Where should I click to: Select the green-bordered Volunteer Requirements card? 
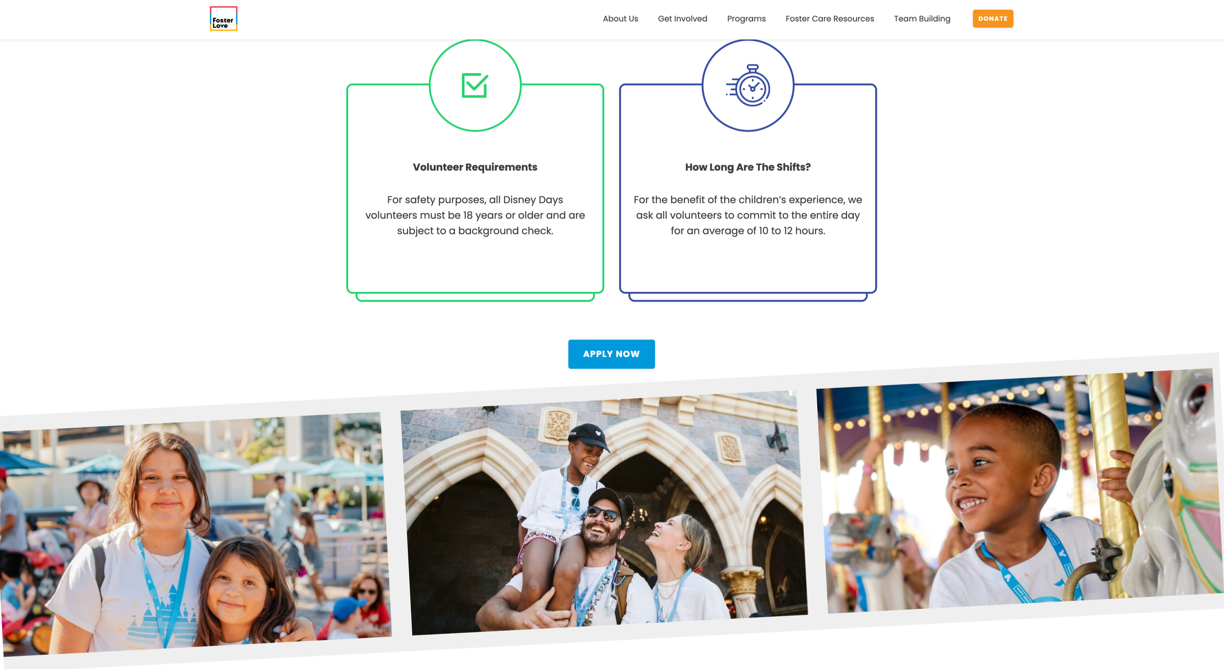pyautogui.click(x=474, y=267)
